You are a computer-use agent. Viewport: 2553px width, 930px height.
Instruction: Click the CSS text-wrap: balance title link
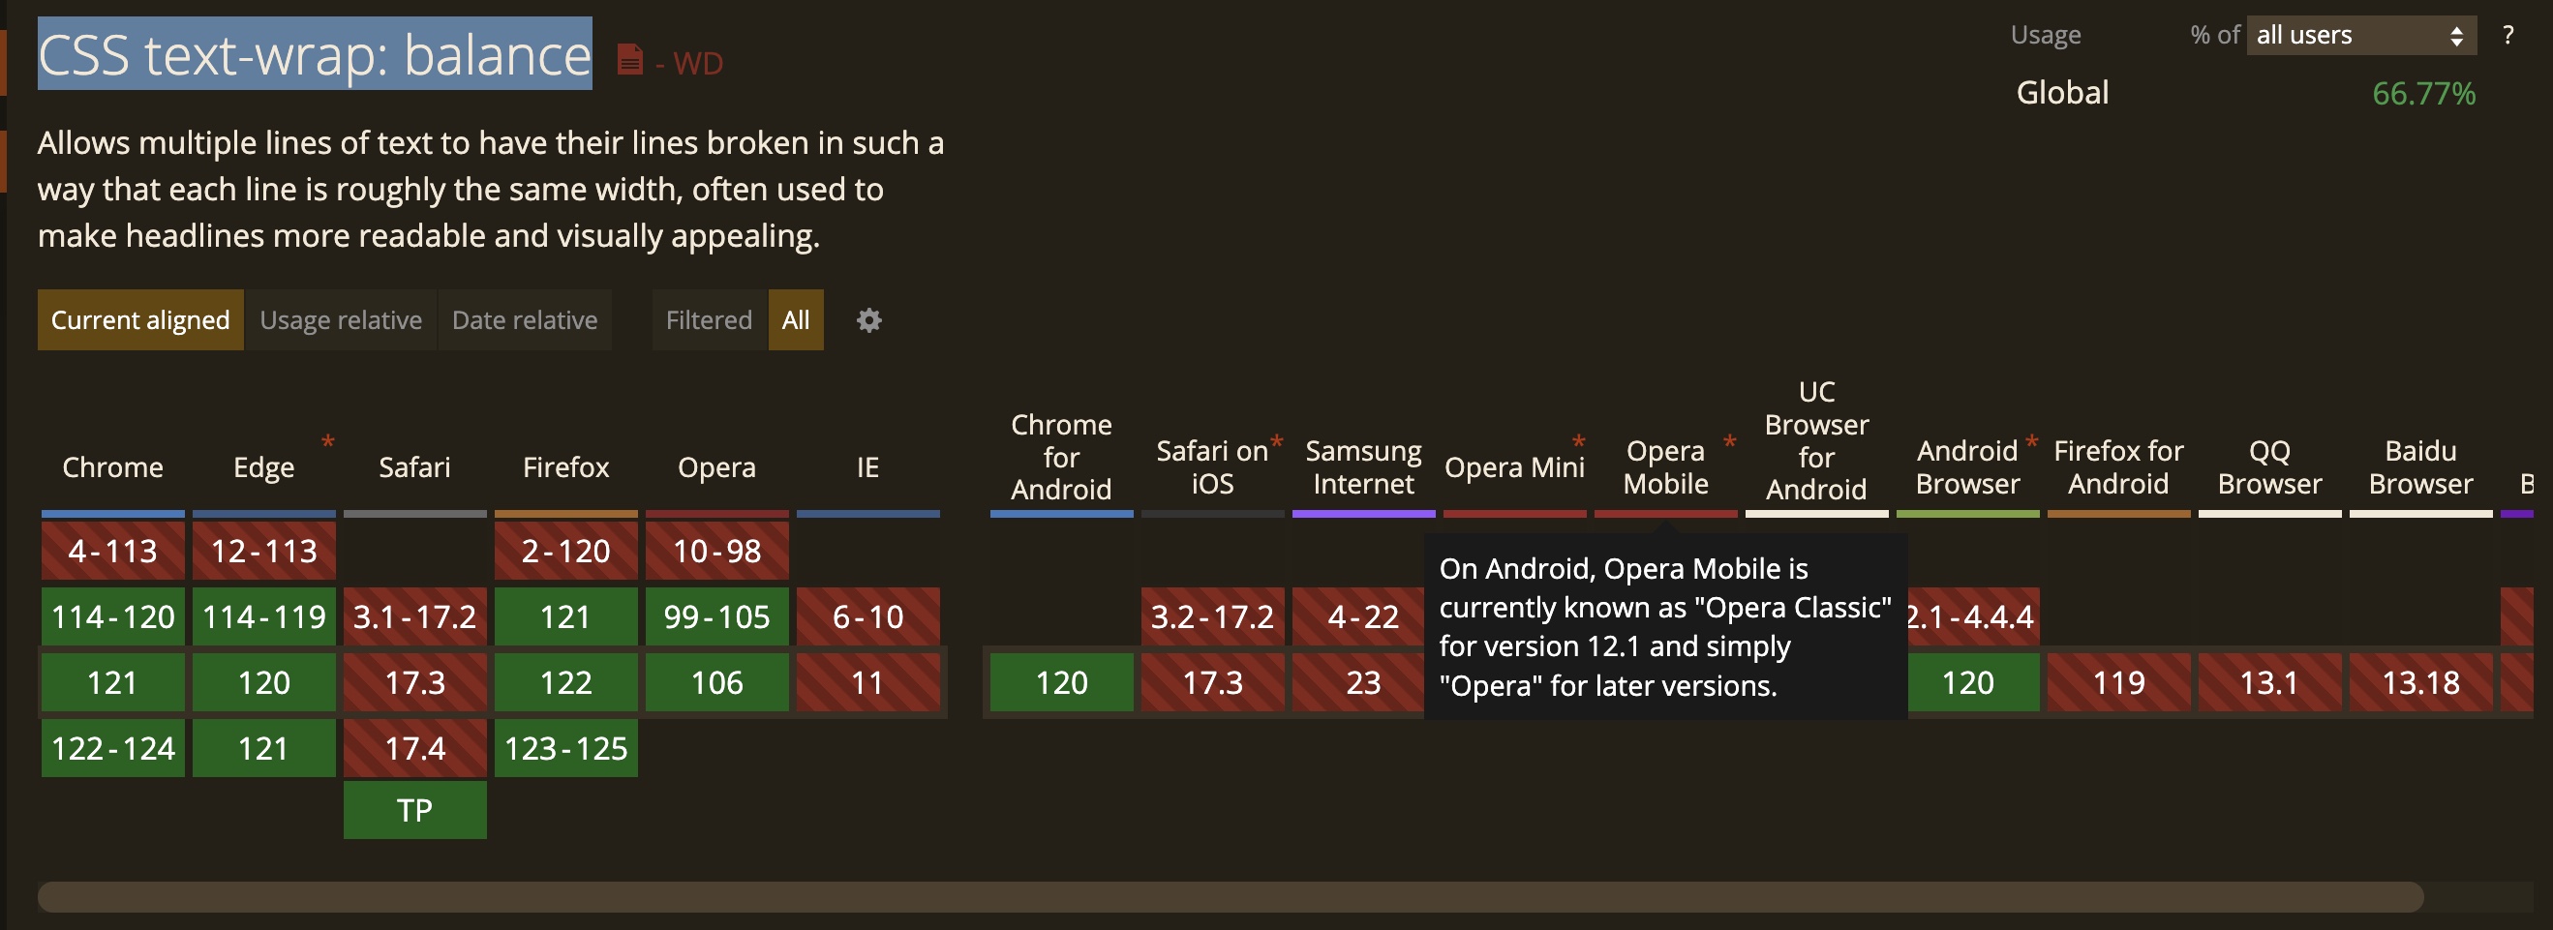coord(315,54)
